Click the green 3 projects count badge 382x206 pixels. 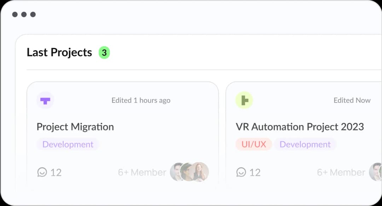(x=104, y=52)
